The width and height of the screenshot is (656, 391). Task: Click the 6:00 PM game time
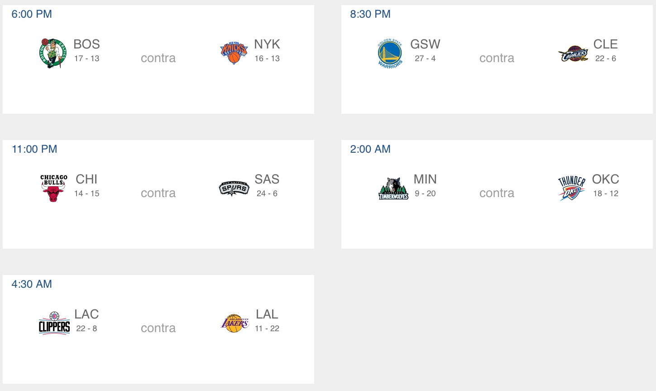[32, 14]
